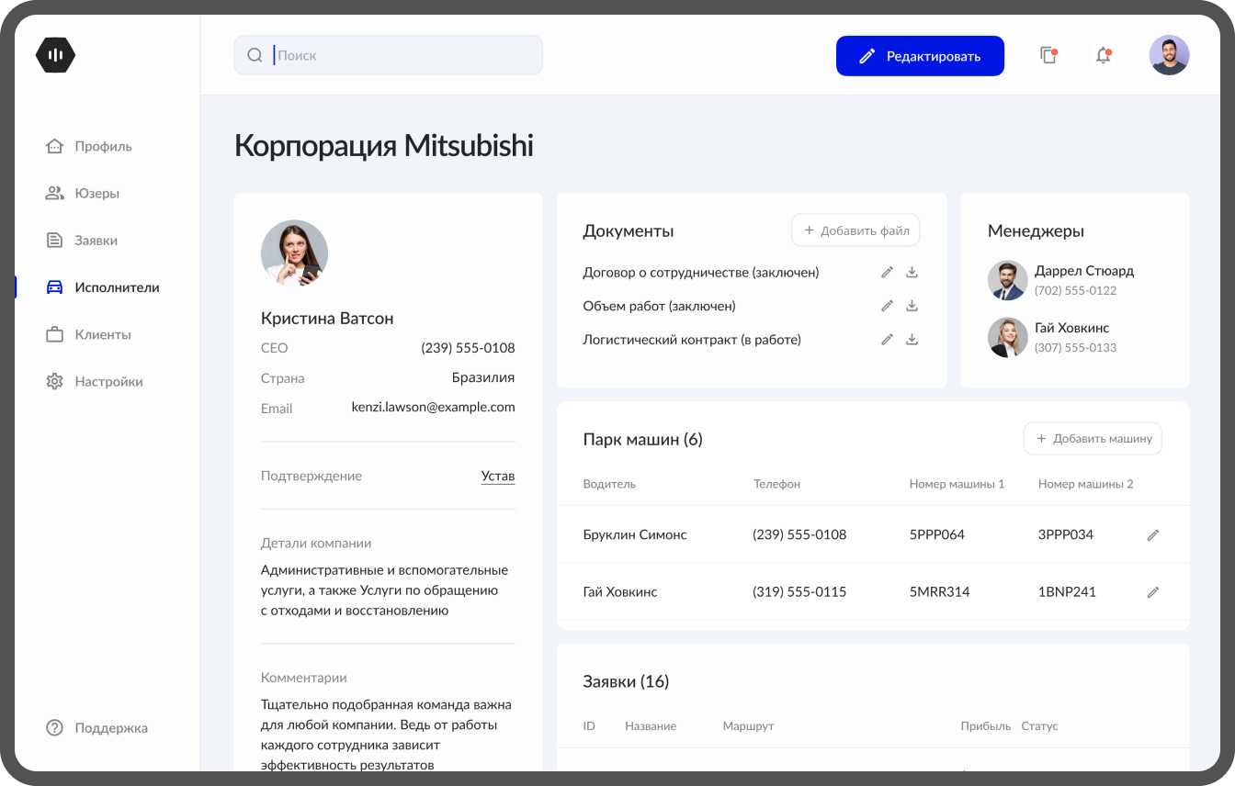The image size is (1235, 786).
Task: Edit the Объем работ document
Action: [887, 306]
